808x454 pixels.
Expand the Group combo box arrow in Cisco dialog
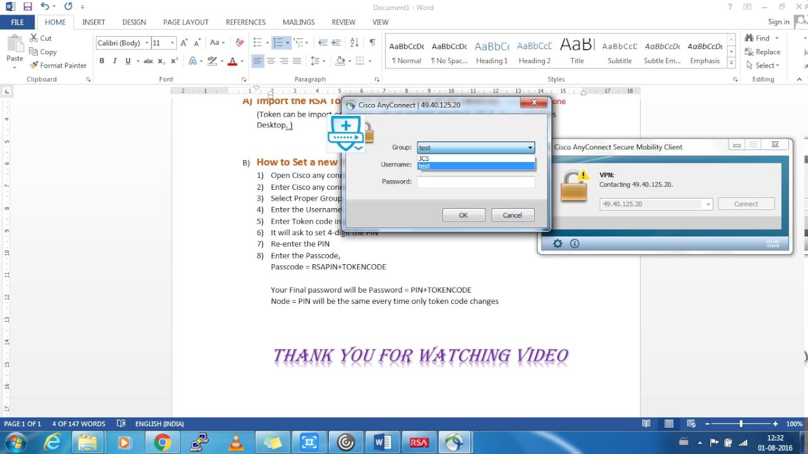coord(530,148)
